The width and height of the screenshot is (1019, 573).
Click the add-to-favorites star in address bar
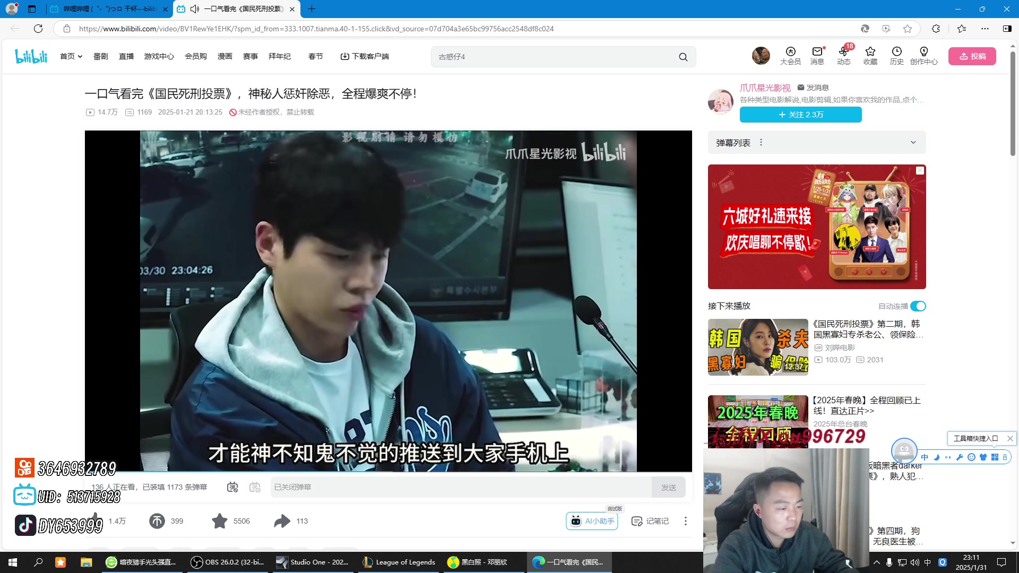[x=908, y=29]
